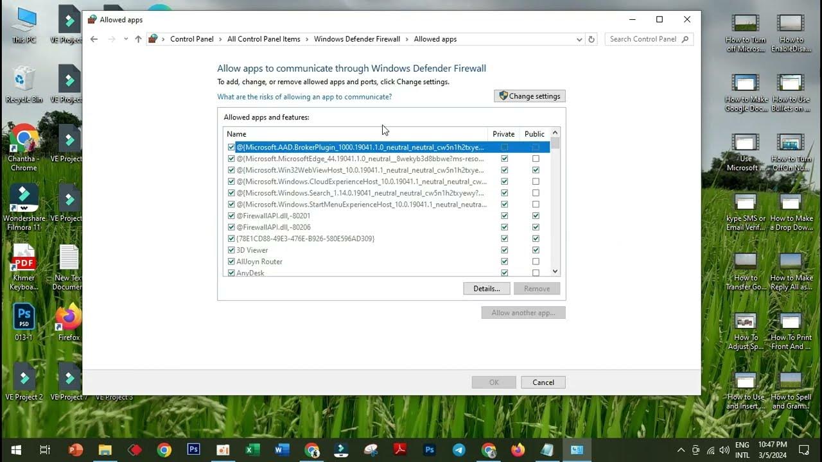
Task: Click the Cancel button
Action: coord(543,382)
